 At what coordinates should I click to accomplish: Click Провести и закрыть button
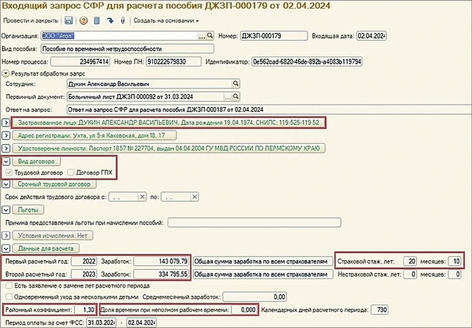point(30,20)
